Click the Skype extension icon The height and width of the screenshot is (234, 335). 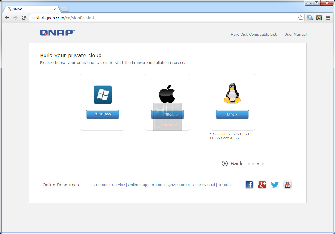(x=310, y=18)
